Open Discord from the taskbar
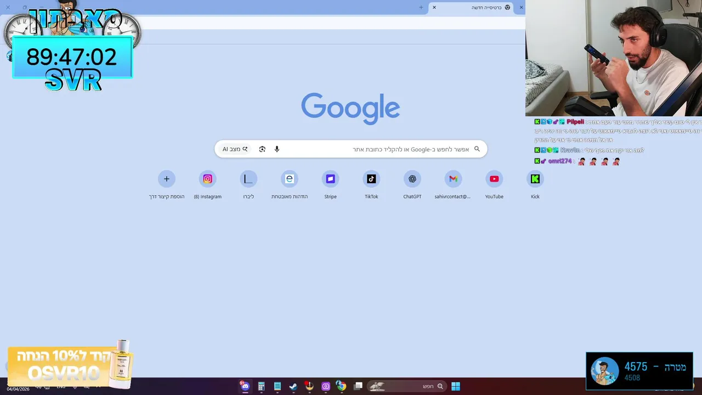 pyautogui.click(x=245, y=386)
